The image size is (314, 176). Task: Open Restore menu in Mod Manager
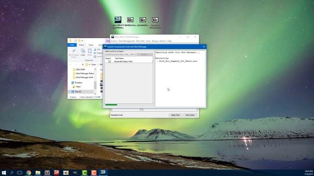point(163,41)
